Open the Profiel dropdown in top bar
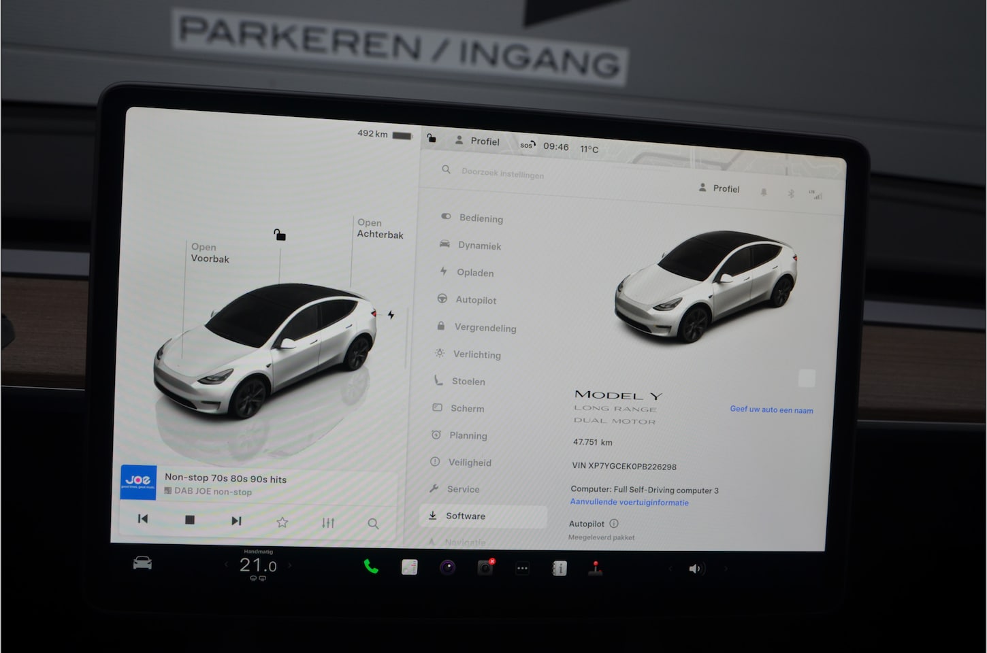Viewport: 987px width, 653px height. pos(478,141)
